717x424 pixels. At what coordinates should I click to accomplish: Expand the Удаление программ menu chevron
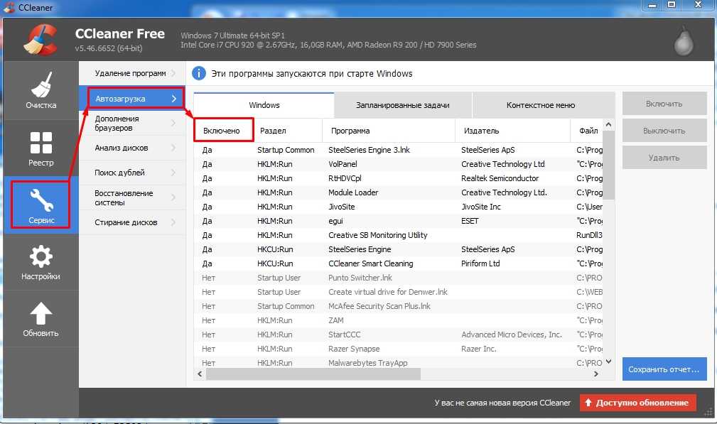173,73
